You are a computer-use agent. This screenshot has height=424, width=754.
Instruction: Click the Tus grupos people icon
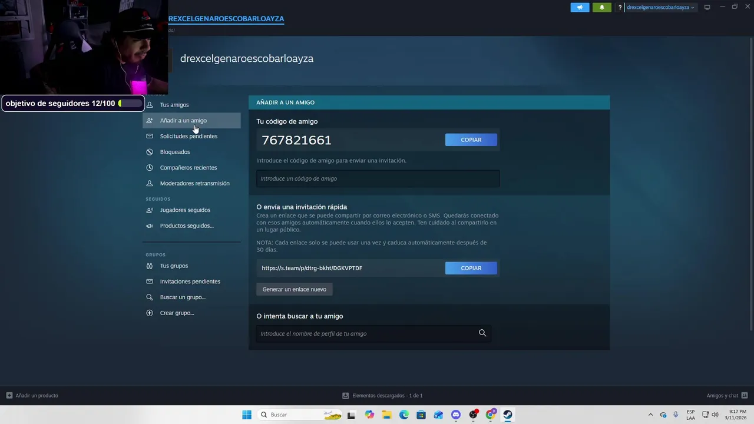pos(150,266)
